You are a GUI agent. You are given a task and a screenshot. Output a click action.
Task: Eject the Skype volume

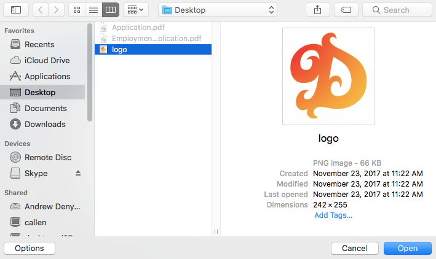point(78,173)
